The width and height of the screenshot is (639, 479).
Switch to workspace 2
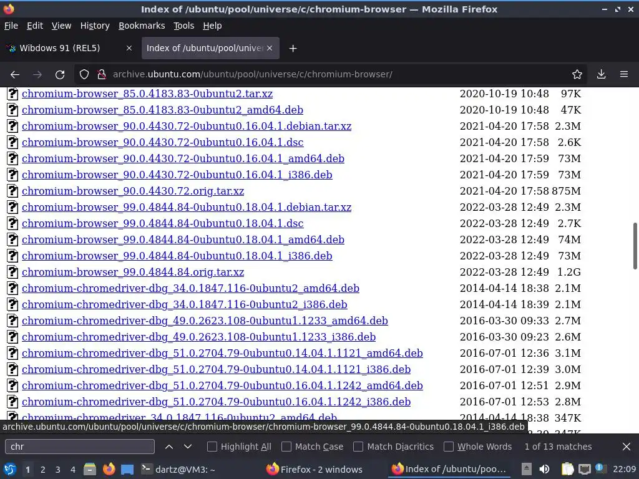43,470
